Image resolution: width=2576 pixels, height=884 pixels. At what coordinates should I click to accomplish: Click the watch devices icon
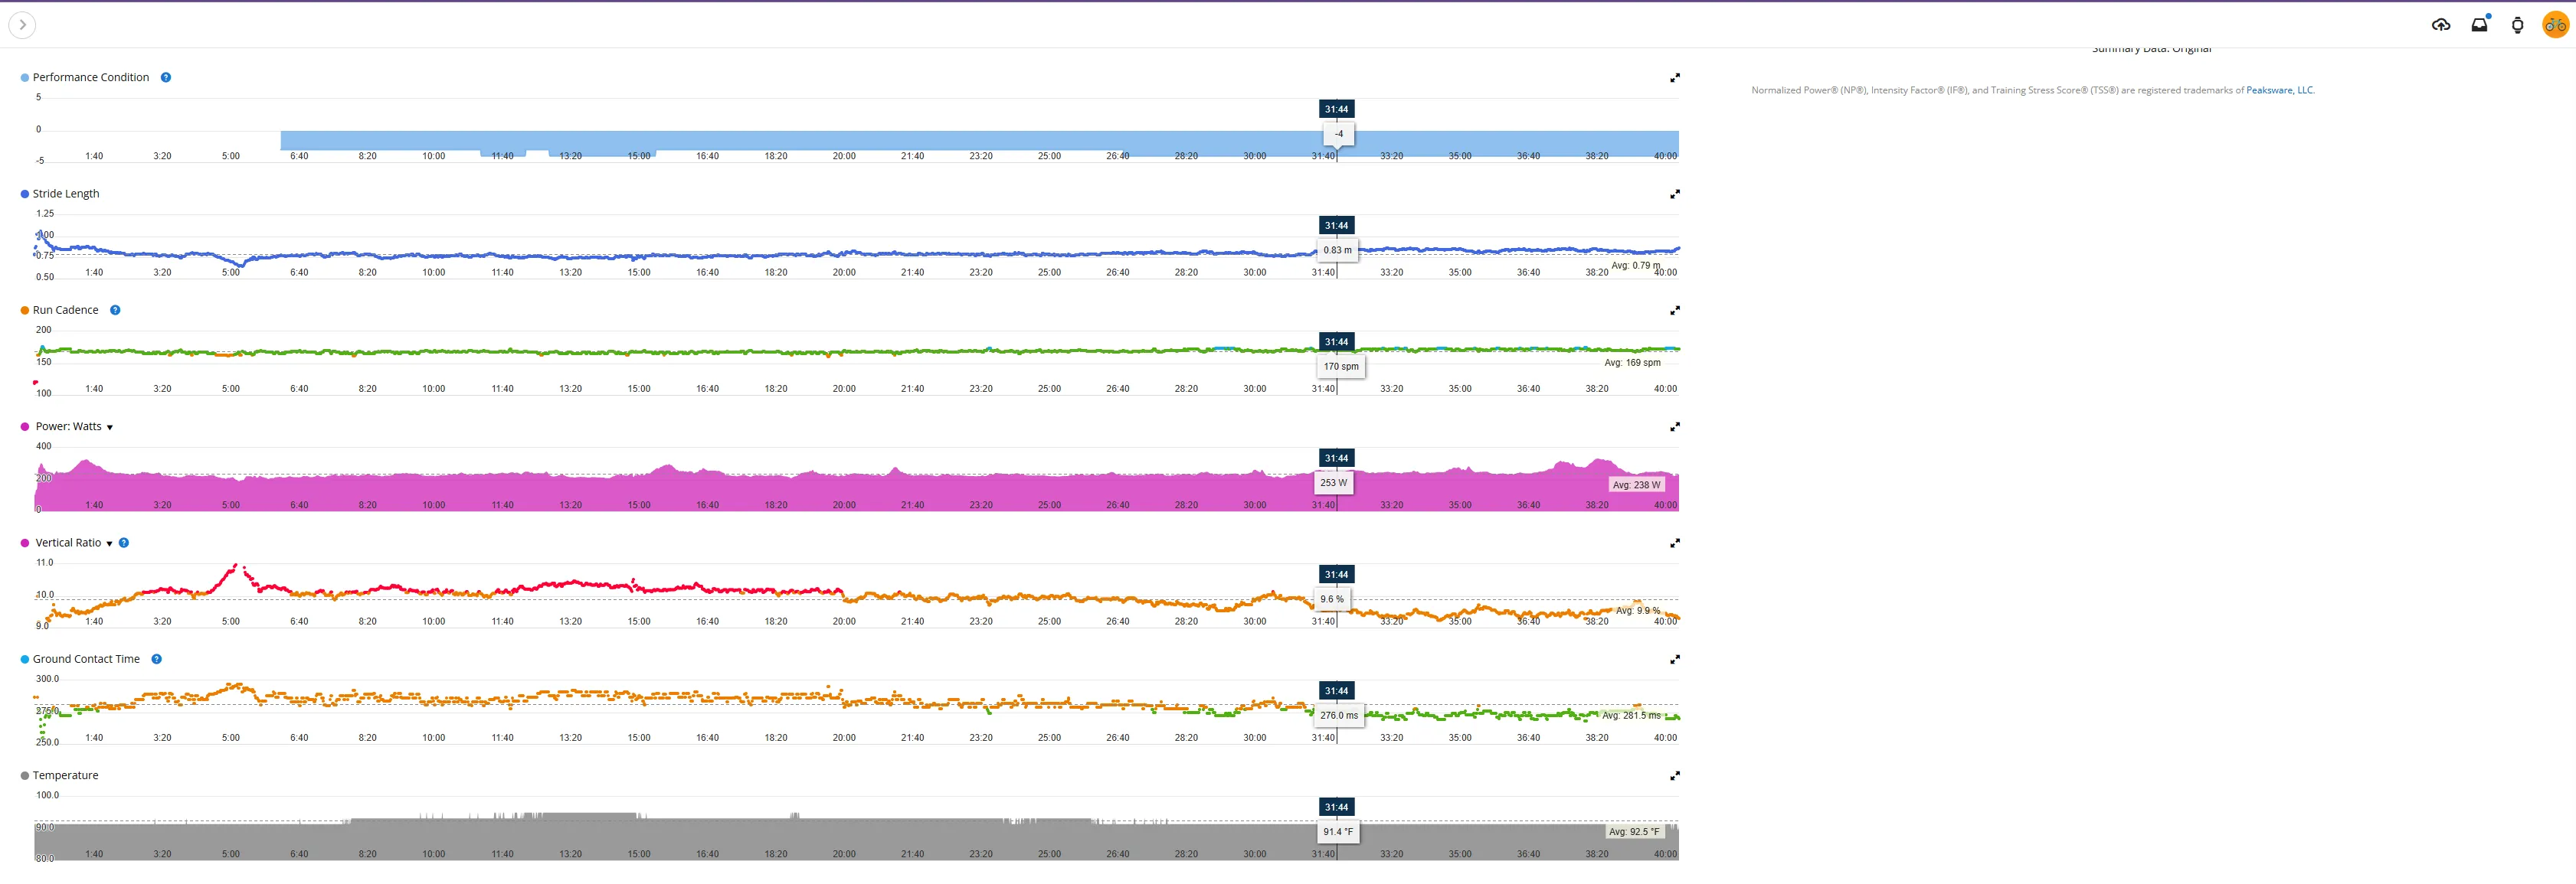click(2517, 25)
